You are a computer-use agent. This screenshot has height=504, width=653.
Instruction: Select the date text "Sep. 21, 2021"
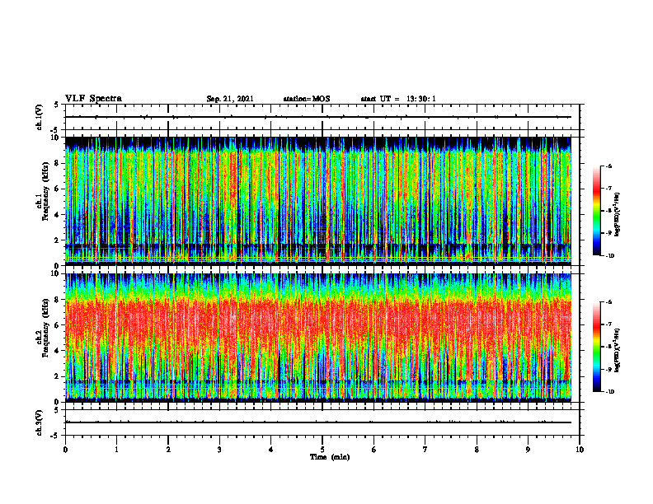point(230,99)
